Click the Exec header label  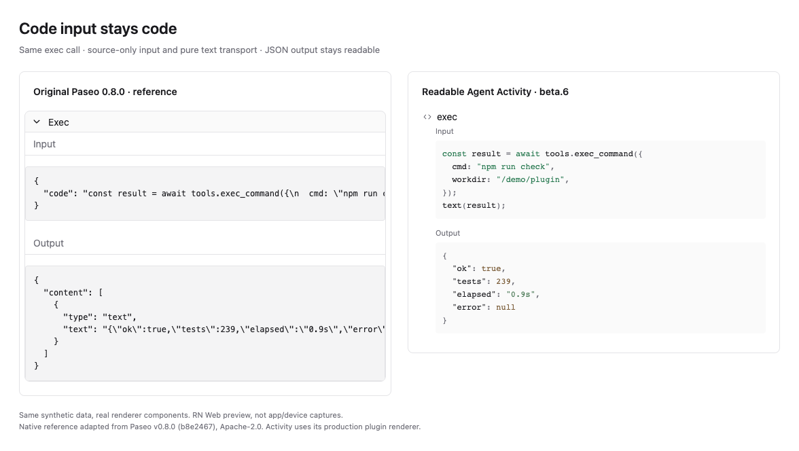(58, 122)
